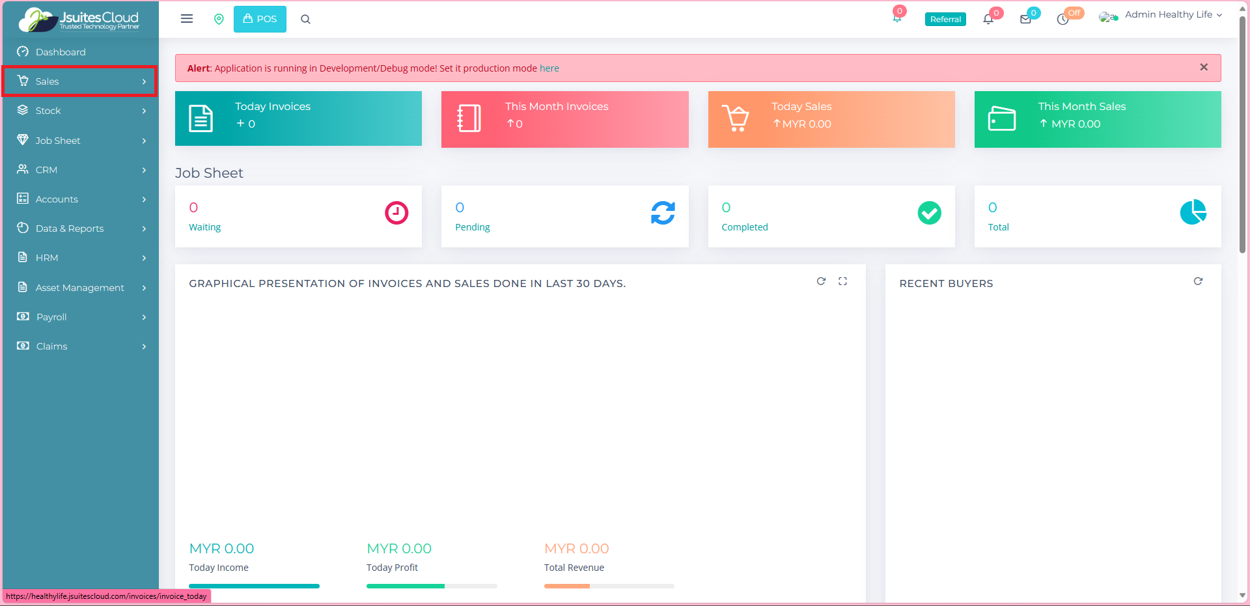Click the green location pin icon
Viewport: 1250px width, 606px height.
219,20
